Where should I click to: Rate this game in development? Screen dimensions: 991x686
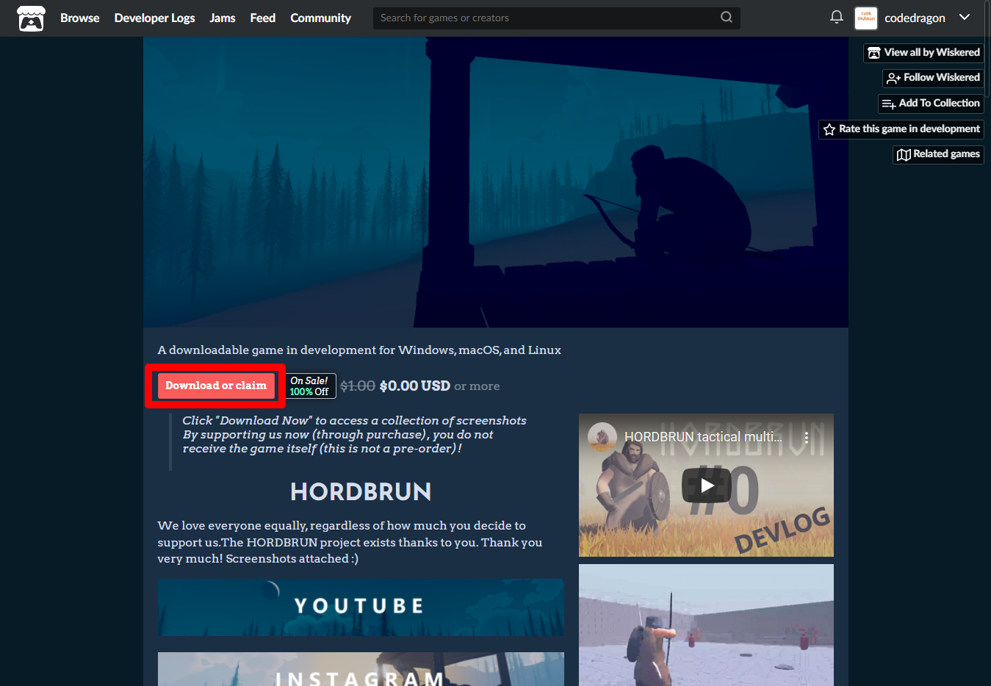[x=901, y=129]
